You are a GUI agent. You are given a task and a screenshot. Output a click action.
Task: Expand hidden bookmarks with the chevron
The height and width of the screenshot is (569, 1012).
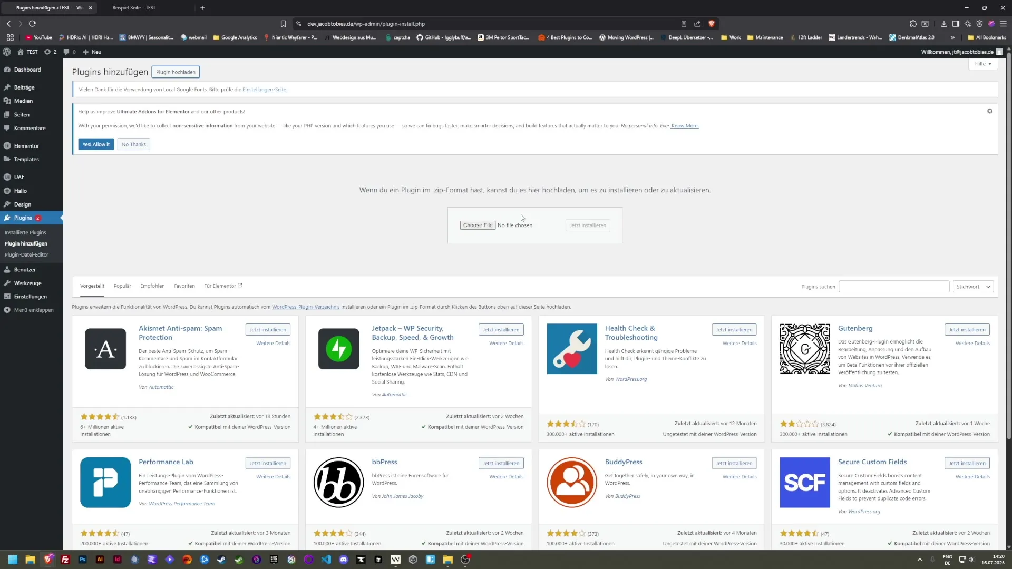click(x=953, y=37)
